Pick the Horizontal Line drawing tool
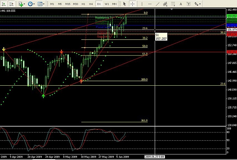 pyautogui.click(x=150, y=4)
